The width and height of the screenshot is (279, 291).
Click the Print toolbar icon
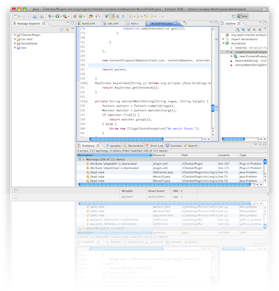[x=35, y=16]
